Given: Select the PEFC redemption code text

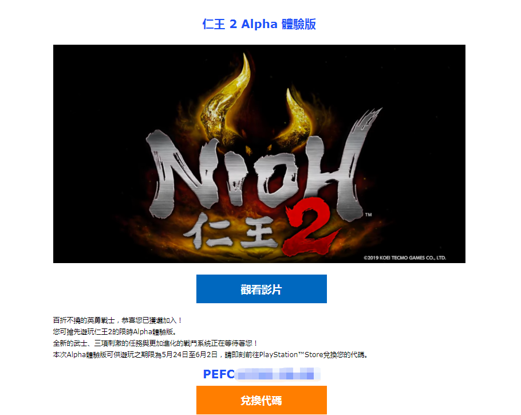Looking at the screenshot, I should [261, 374].
